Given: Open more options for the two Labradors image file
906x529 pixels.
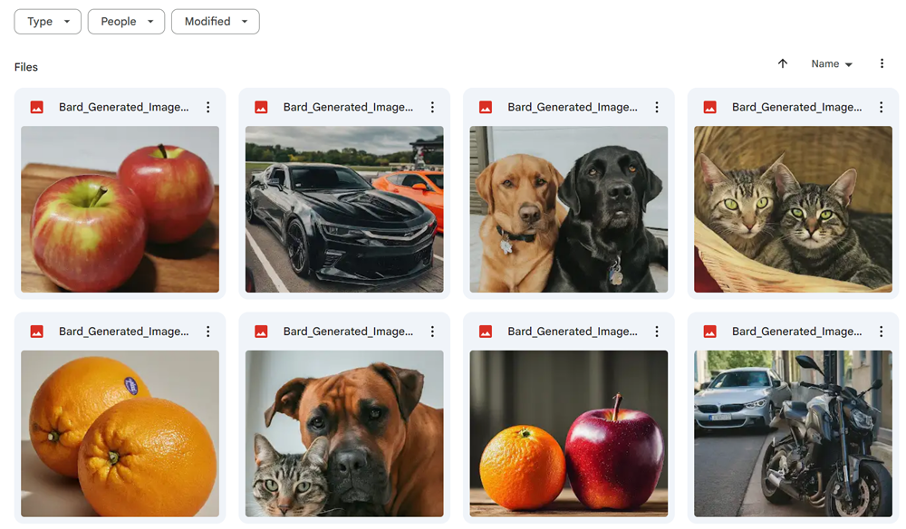Looking at the screenshot, I should (x=656, y=107).
